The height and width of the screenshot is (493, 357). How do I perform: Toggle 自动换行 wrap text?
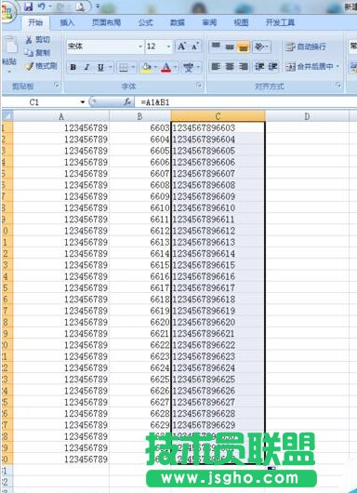pyautogui.click(x=306, y=47)
